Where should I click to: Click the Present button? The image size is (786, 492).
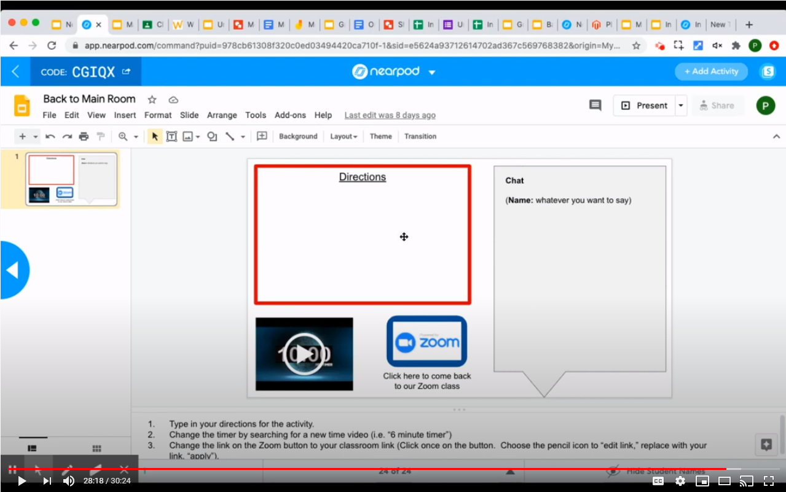coord(644,106)
